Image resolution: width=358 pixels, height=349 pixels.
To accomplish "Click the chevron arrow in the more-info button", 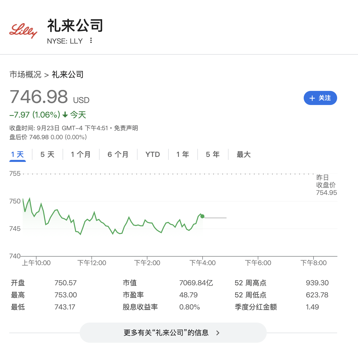I will click(218, 333).
